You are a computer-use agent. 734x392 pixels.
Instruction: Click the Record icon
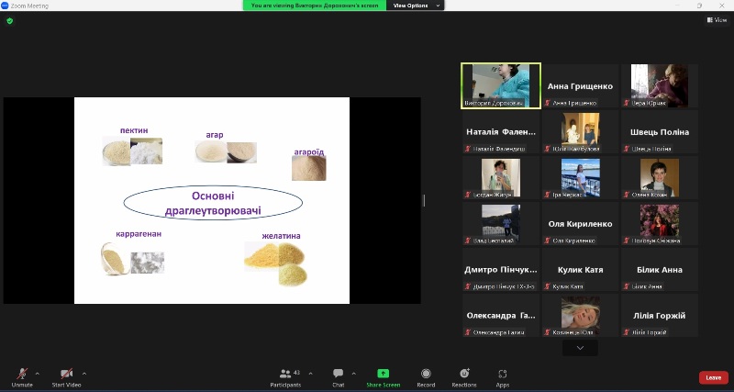coord(426,374)
